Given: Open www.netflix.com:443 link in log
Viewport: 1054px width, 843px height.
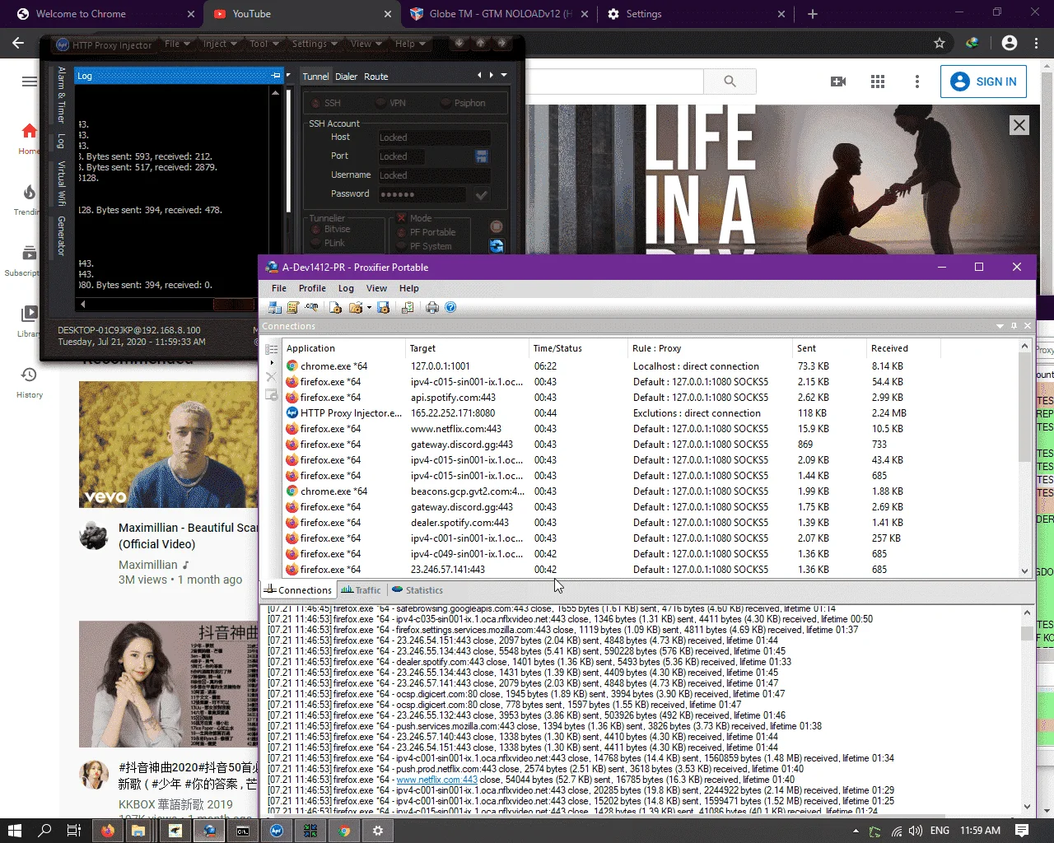Looking at the screenshot, I should pyautogui.click(x=436, y=780).
